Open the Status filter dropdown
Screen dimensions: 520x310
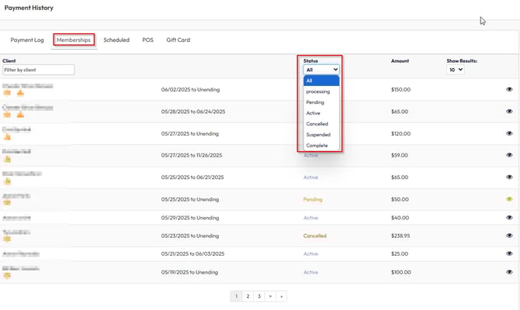point(321,70)
